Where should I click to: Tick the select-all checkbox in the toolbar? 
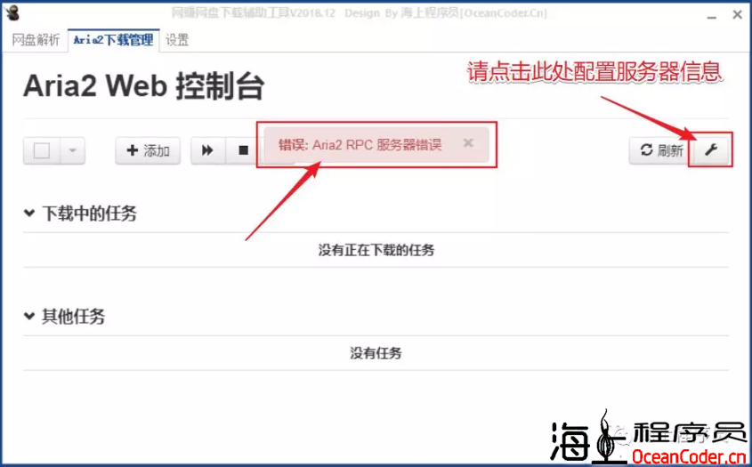[42, 150]
